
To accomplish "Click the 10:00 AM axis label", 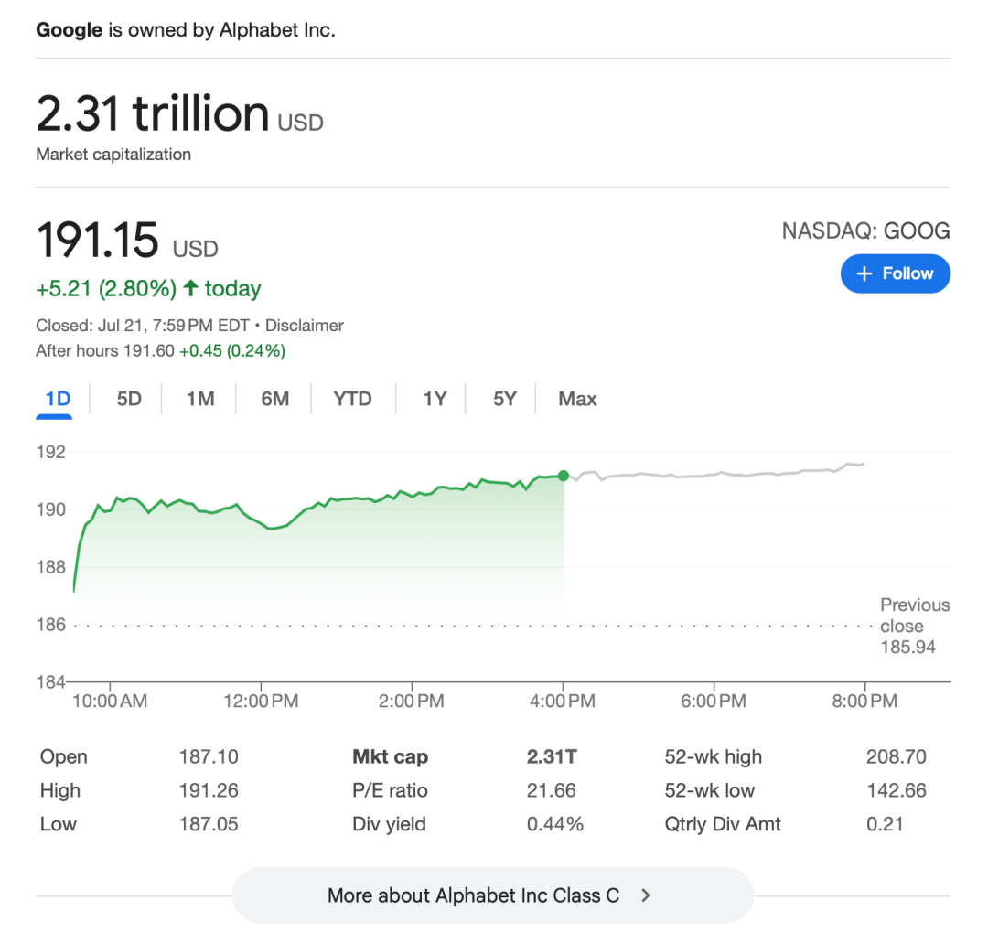I will 110,701.
